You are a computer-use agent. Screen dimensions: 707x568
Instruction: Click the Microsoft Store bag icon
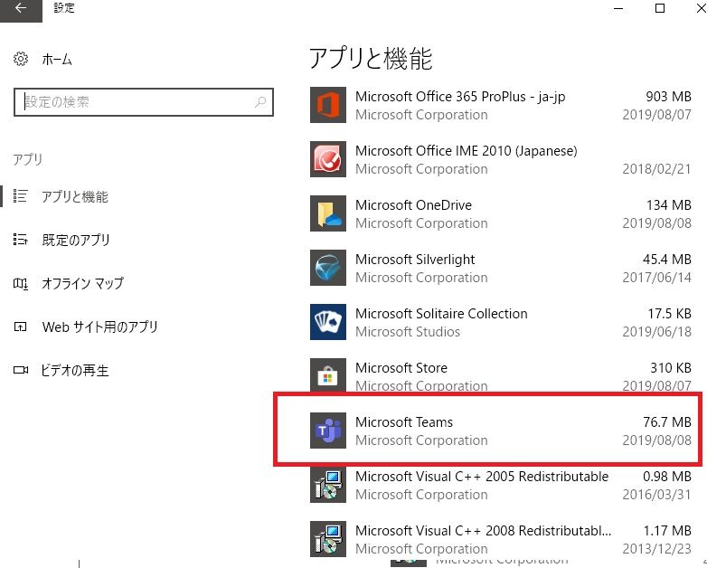[x=328, y=375]
